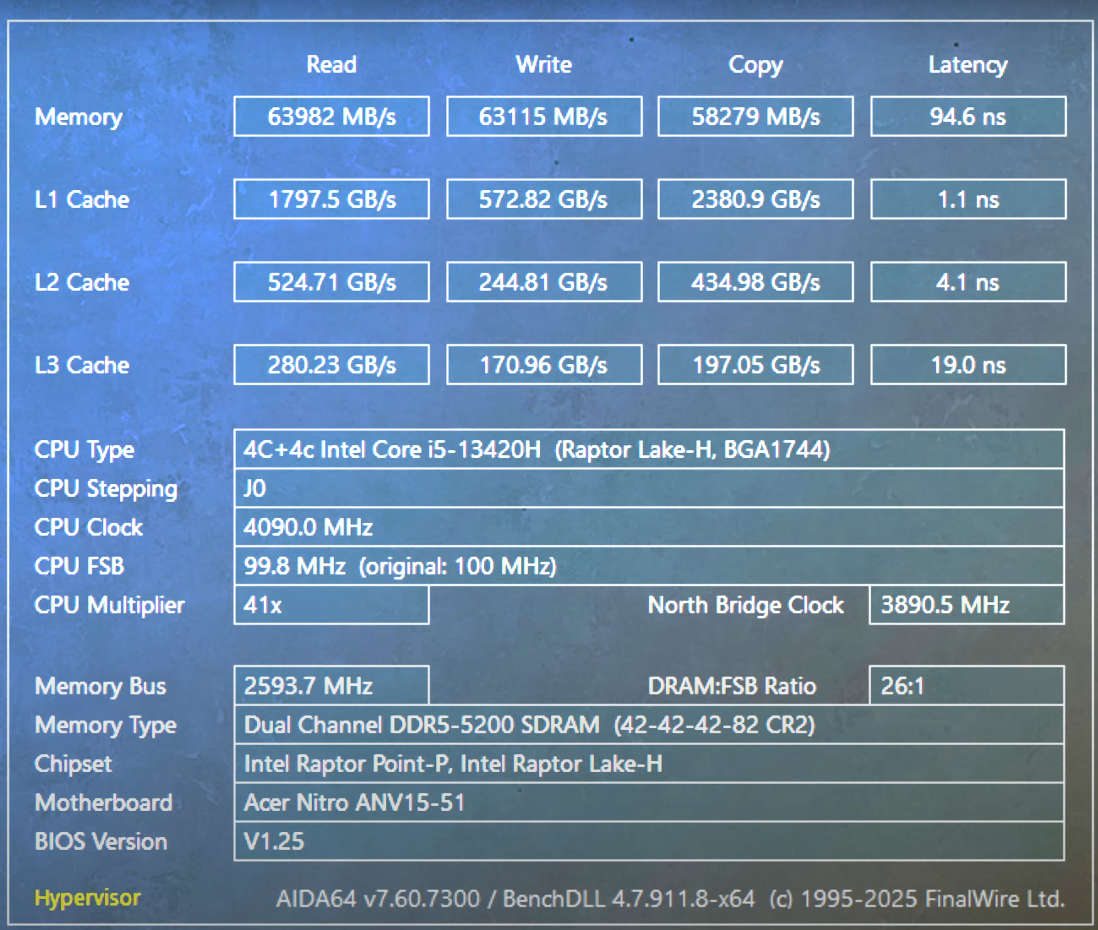Click the Read column header
The image size is (1098, 930).
click(331, 64)
